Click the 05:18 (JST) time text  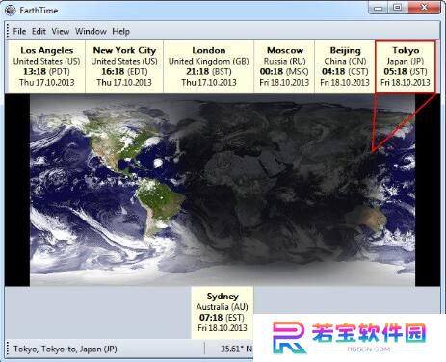(406, 71)
